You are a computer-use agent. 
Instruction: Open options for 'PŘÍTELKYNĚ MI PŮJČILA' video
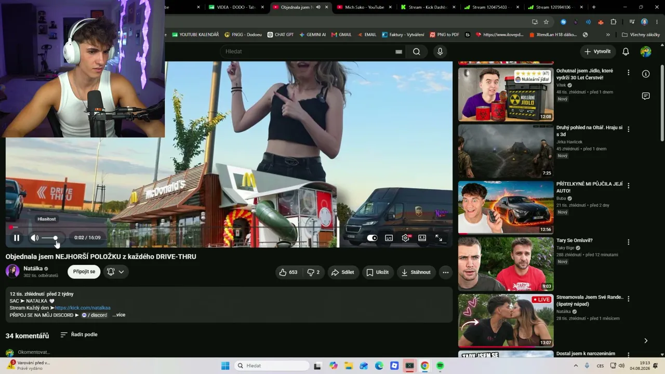click(x=628, y=185)
